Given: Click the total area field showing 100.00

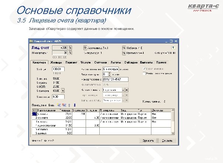Looking at the screenshot, I should point(58,69).
